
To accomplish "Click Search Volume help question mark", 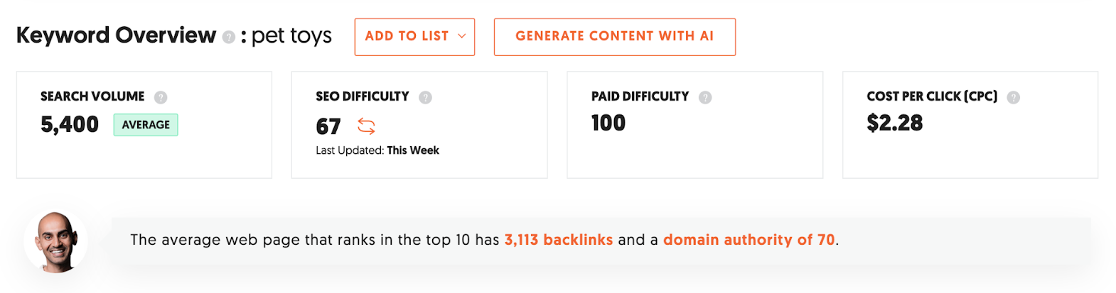I will 161,97.
